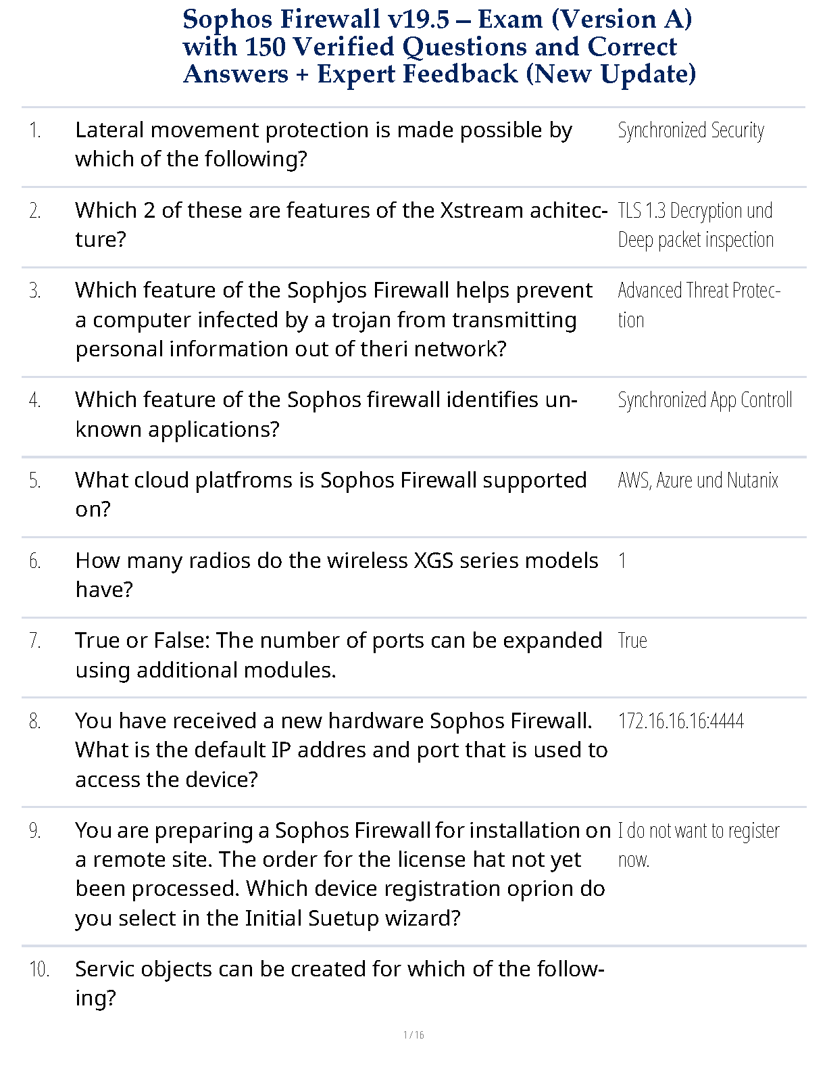
Task: Click the "Advanced Threat Protection" answer
Action: coord(699,304)
